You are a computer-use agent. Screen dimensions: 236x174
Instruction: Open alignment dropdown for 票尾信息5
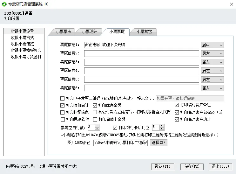(212, 80)
